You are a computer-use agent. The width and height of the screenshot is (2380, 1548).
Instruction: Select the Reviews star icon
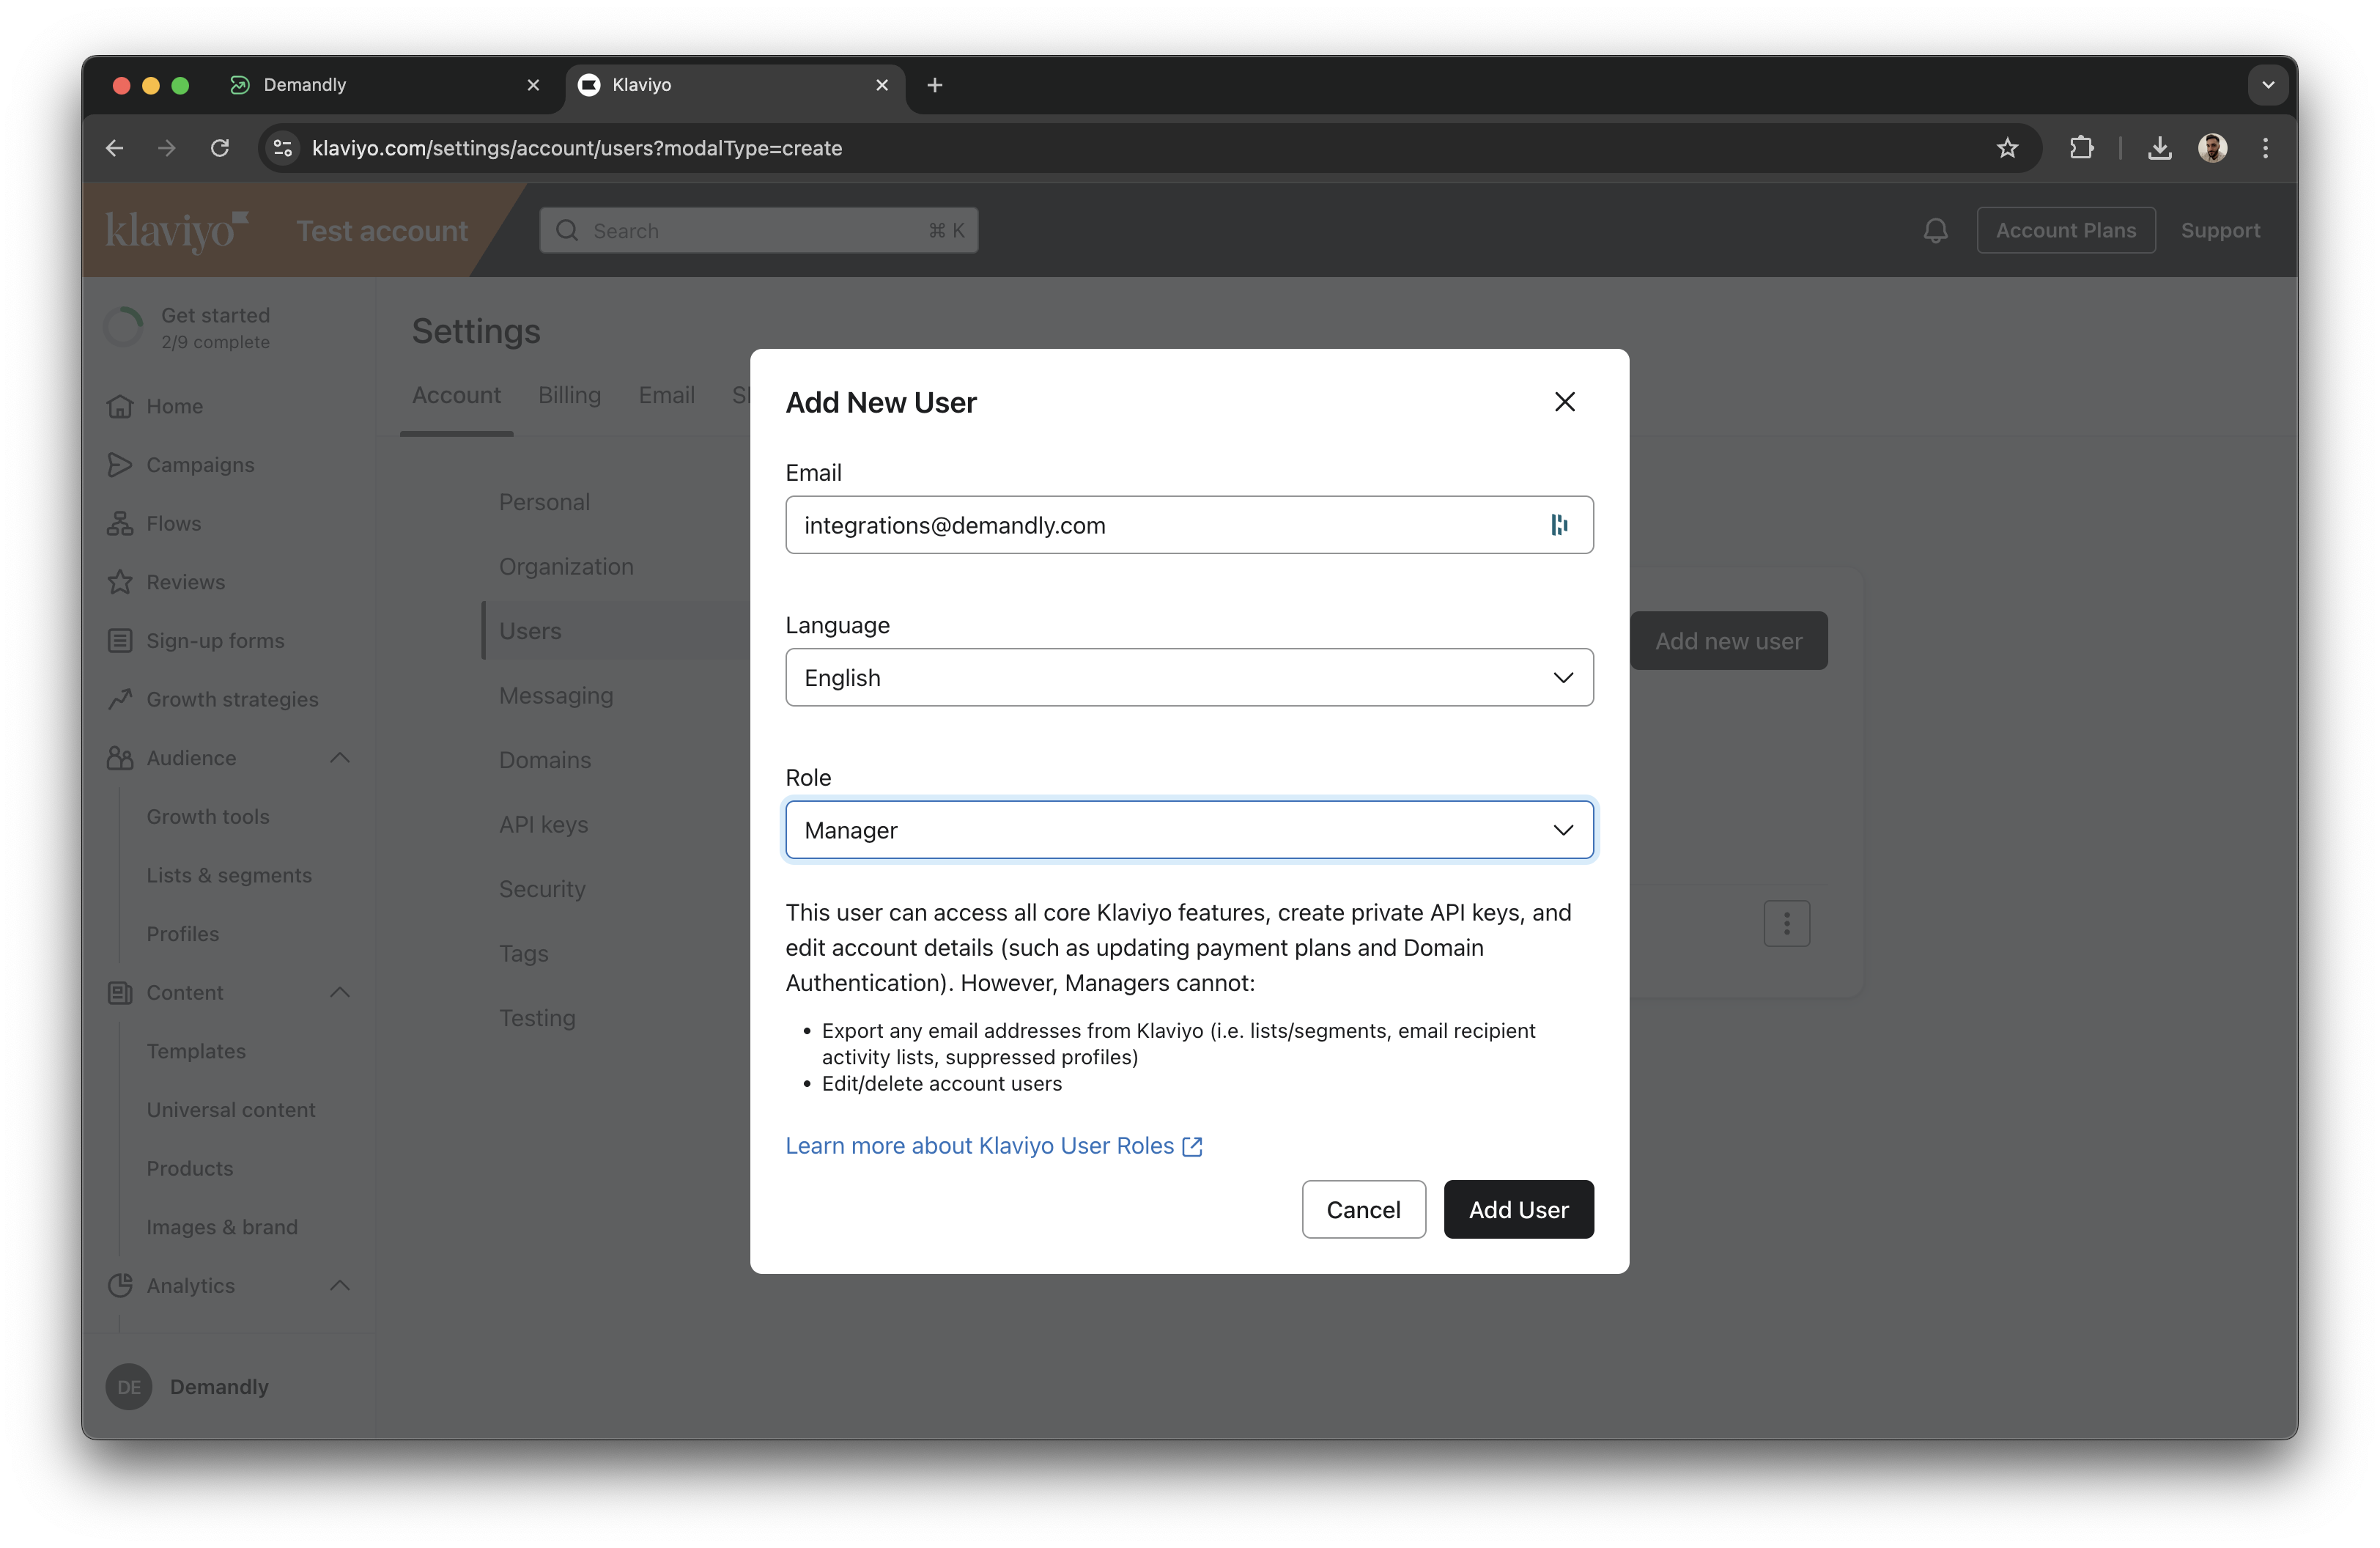pos(120,581)
